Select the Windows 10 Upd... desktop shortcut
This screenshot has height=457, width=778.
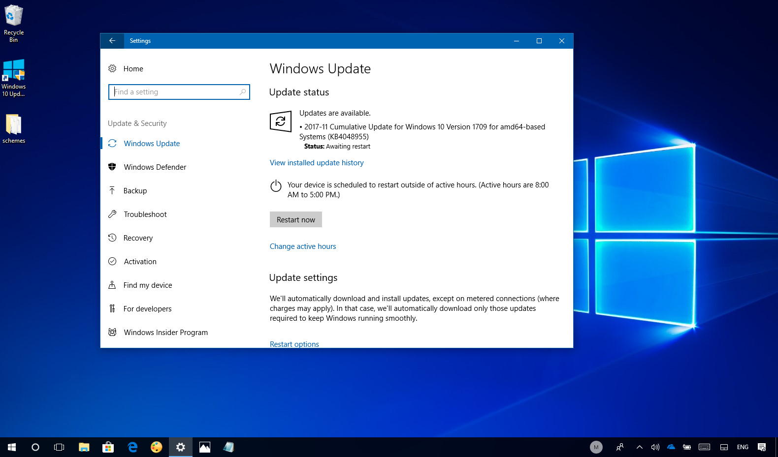(14, 78)
